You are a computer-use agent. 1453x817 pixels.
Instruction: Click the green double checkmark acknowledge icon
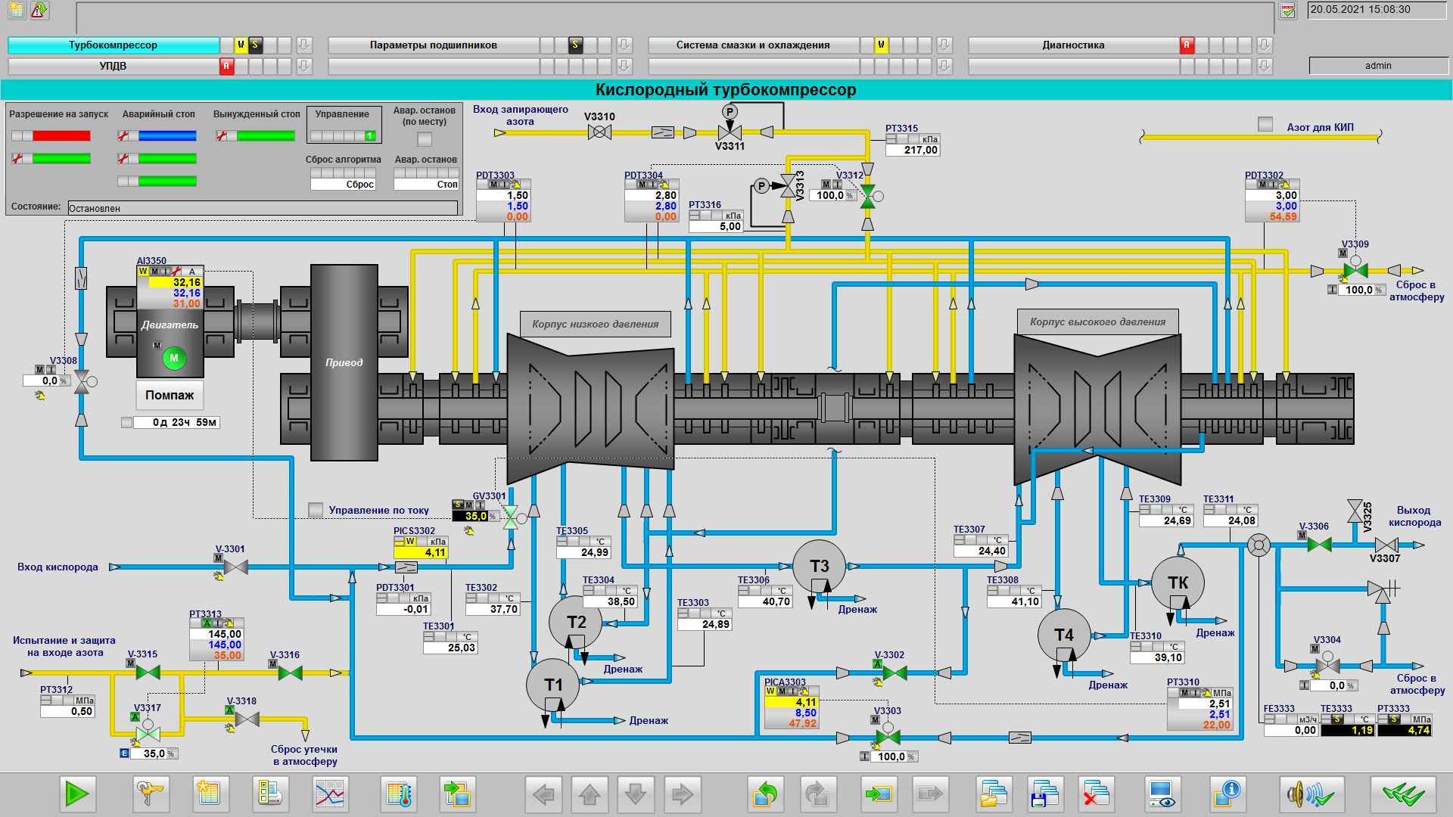(1403, 794)
